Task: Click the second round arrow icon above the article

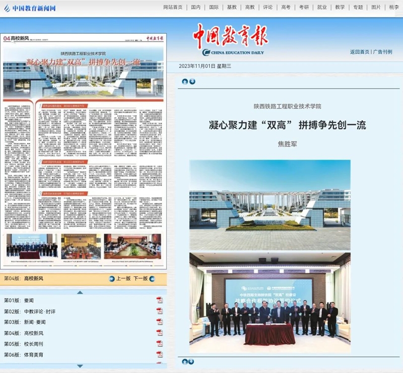Action: [192, 82]
